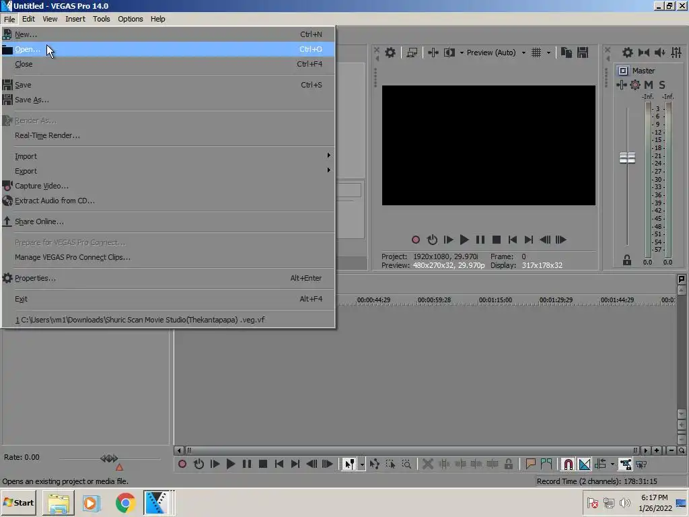Click timeline Zoom In Time plus button
The width and height of the screenshot is (689, 517).
657,450
